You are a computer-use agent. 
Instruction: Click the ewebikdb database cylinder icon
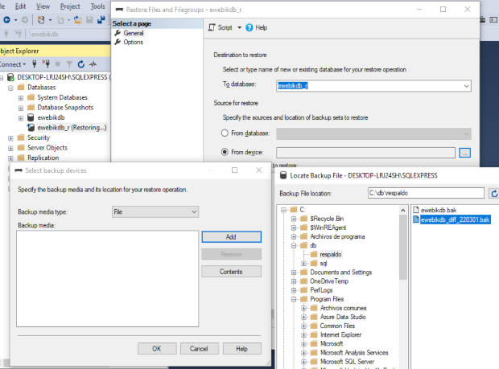[x=31, y=117]
